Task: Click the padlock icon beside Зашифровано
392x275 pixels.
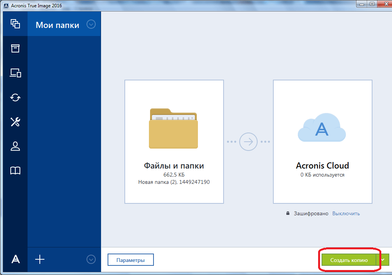Action: pyautogui.click(x=288, y=213)
